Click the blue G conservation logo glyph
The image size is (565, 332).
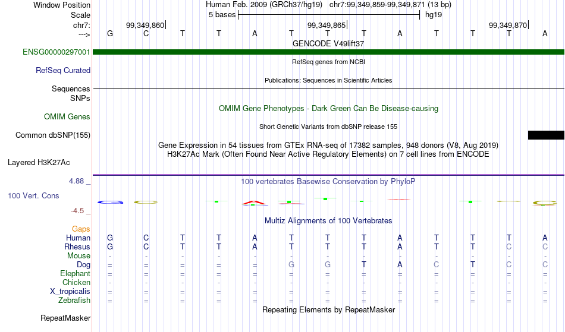pyautogui.click(x=110, y=203)
